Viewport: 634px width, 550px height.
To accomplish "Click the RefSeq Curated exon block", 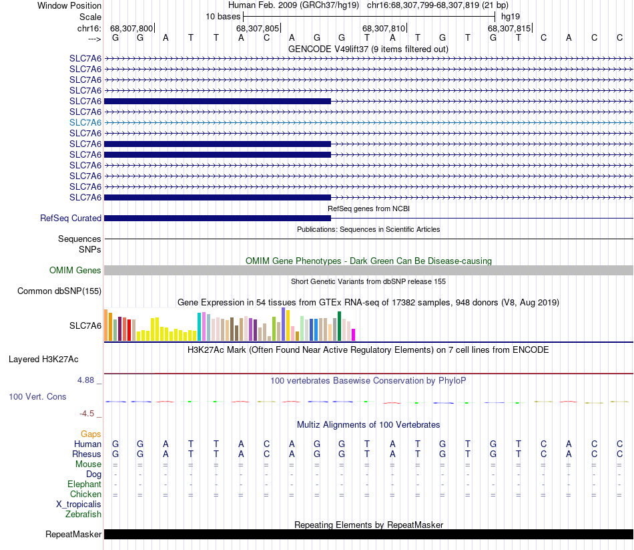I will pyautogui.click(x=218, y=219).
